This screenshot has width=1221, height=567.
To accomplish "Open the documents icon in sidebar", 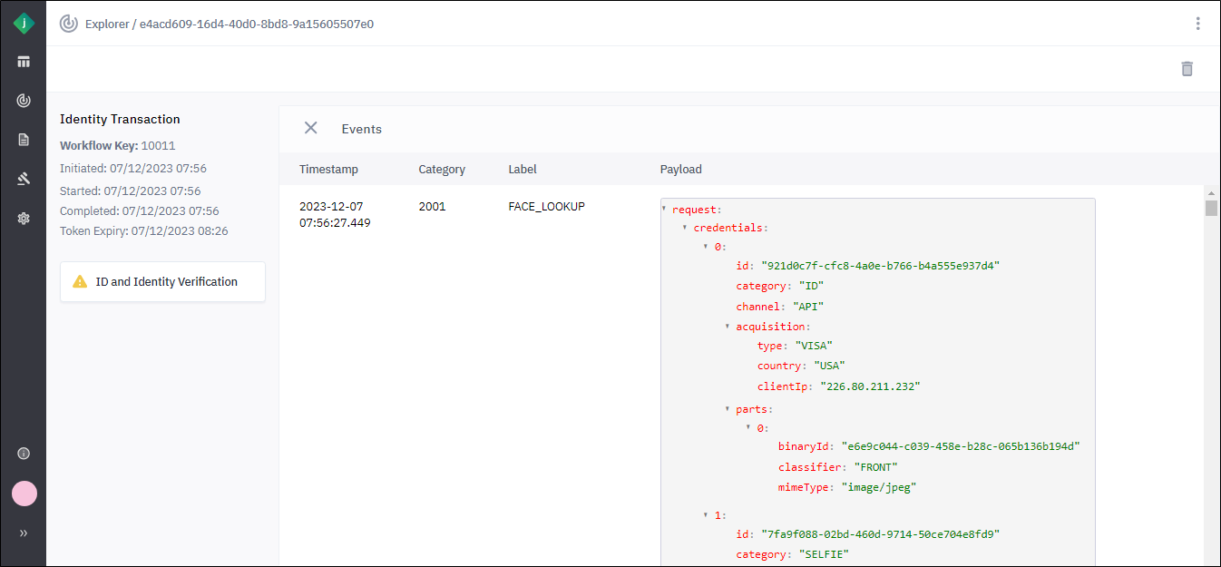I will click(24, 140).
